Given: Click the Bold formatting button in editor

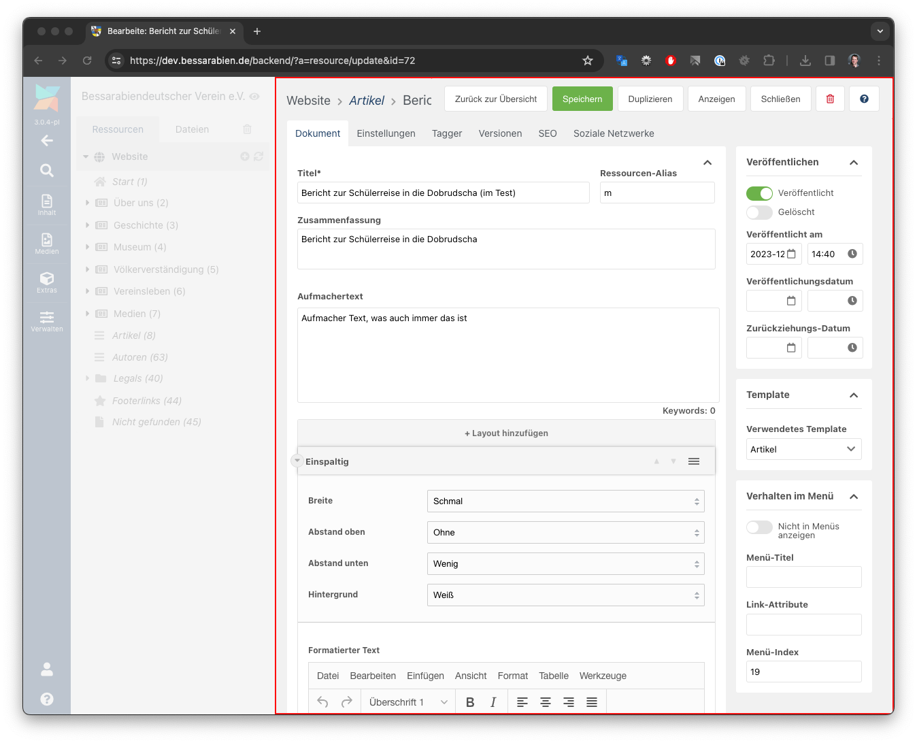Looking at the screenshot, I should click(470, 702).
